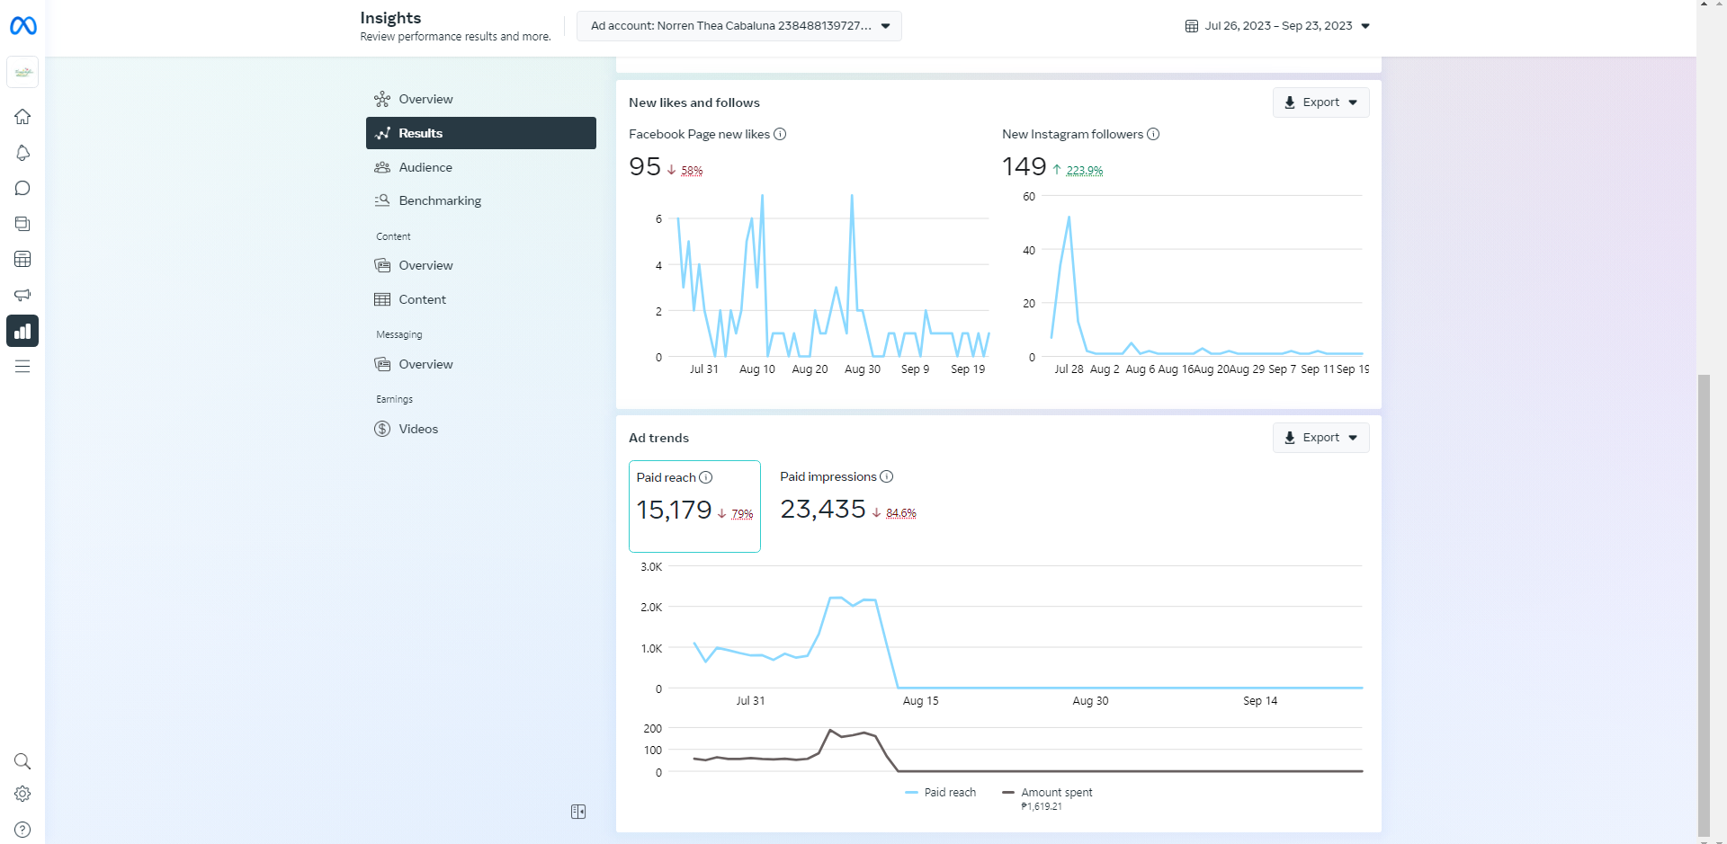
Task: Click the Meta logo icon
Action: [x=23, y=26]
